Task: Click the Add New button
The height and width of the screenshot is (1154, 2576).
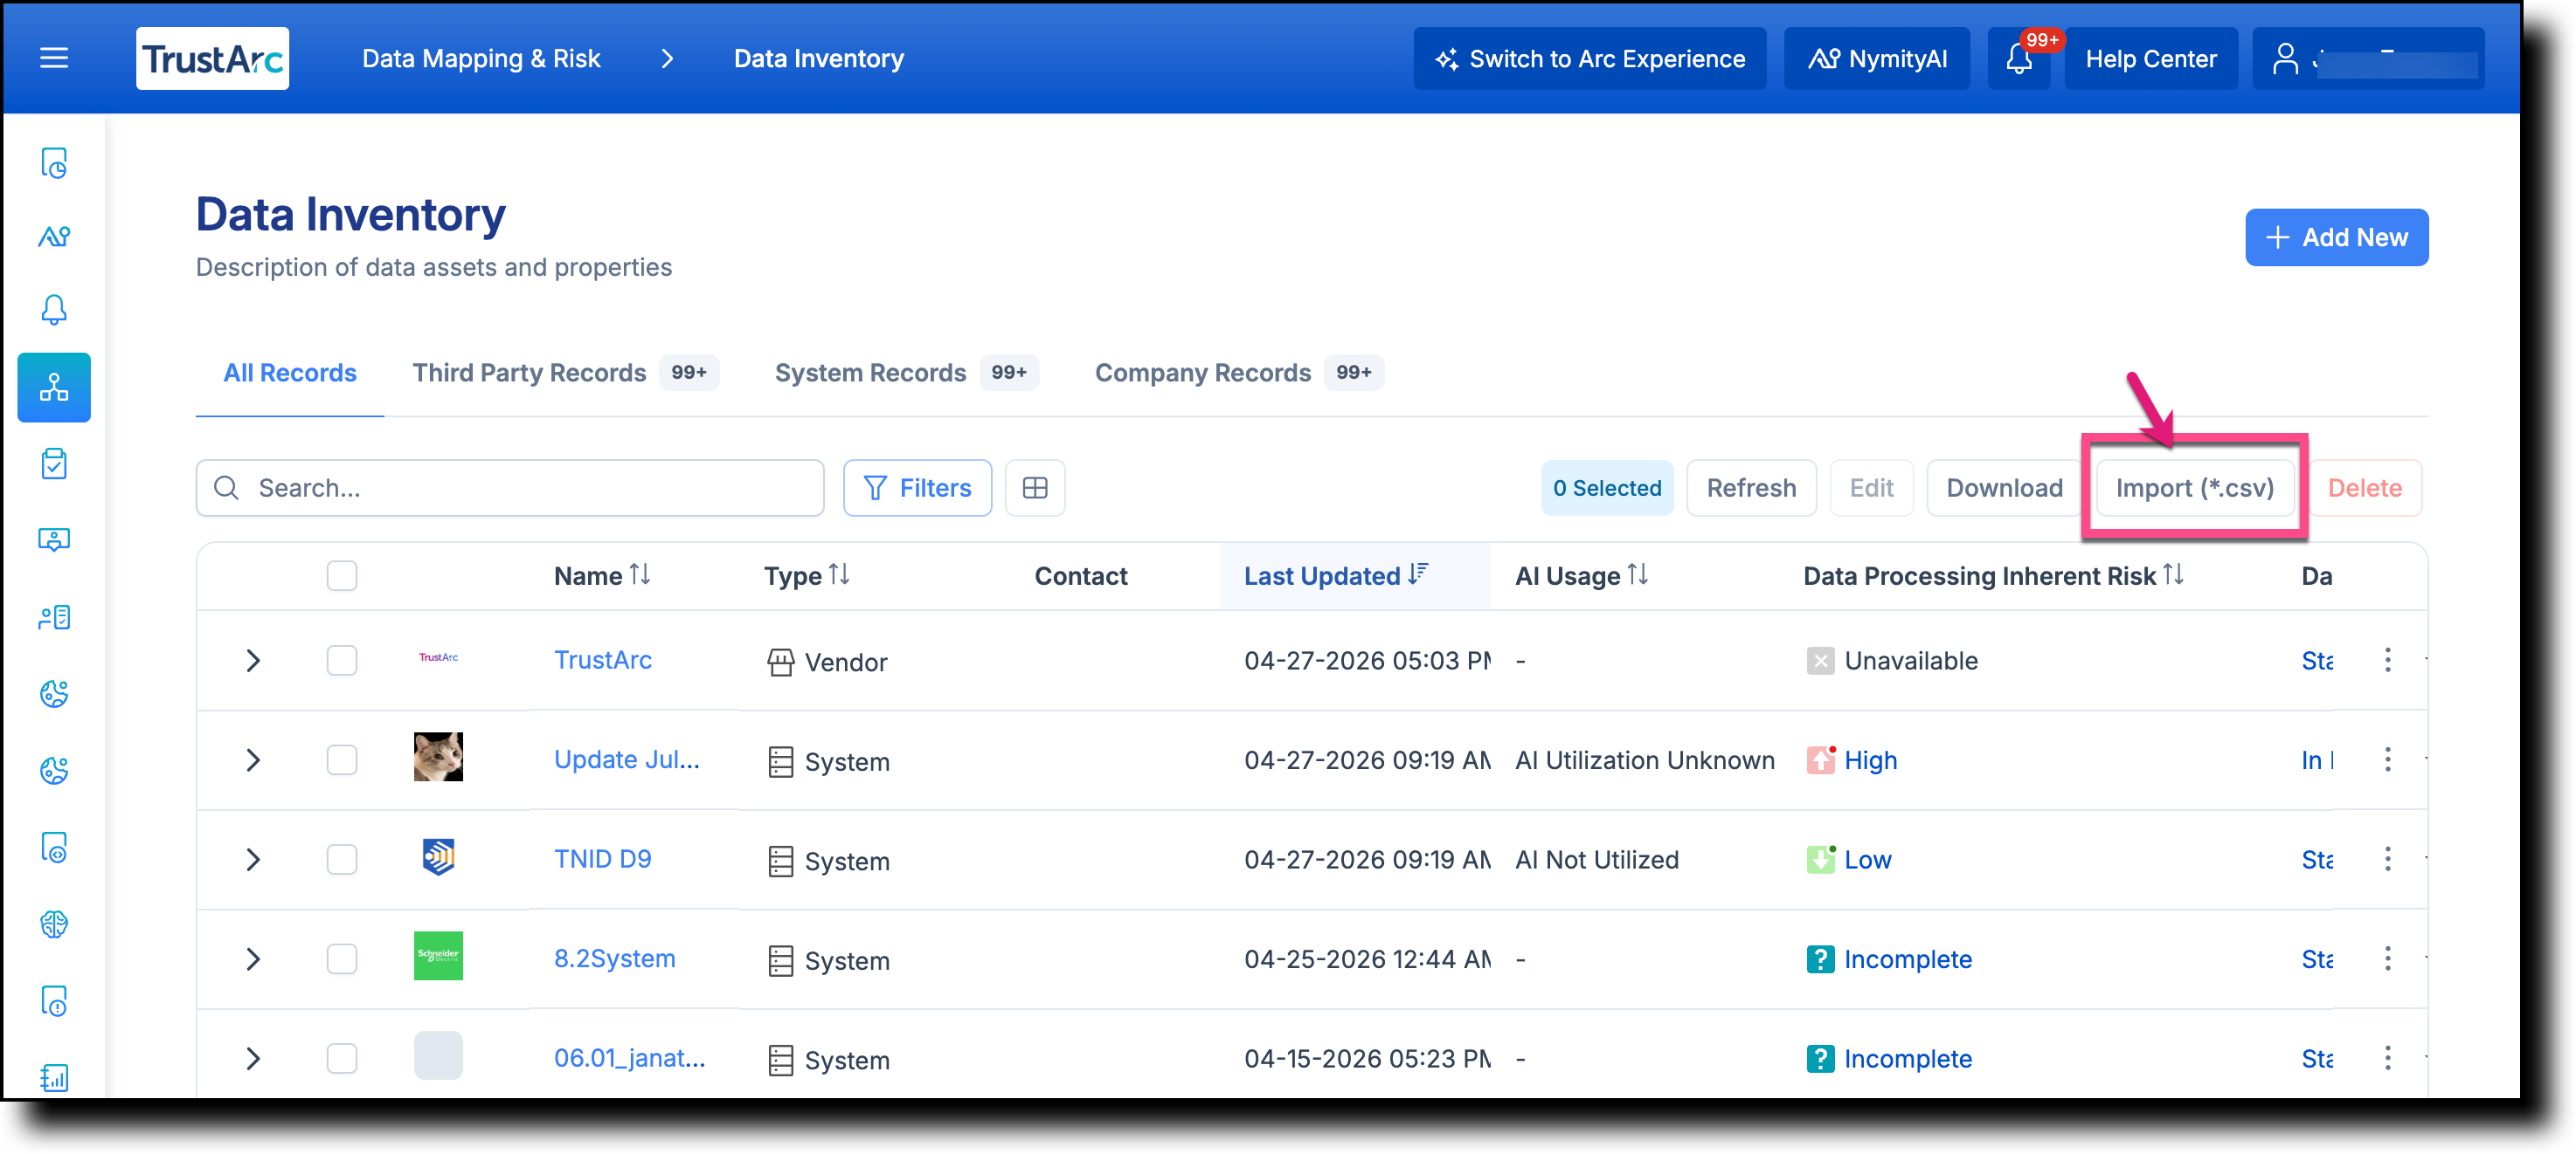Action: tap(2336, 237)
